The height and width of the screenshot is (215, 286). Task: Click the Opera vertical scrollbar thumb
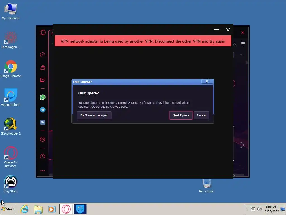[246, 62]
